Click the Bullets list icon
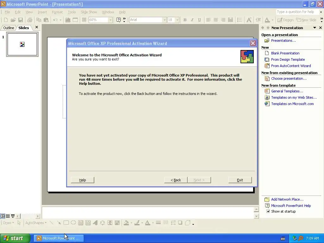 click(240, 20)
